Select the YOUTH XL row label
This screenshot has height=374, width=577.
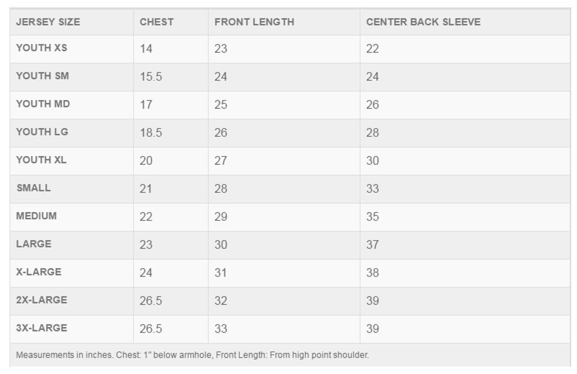pyautogui.click(x=41, y=159)
